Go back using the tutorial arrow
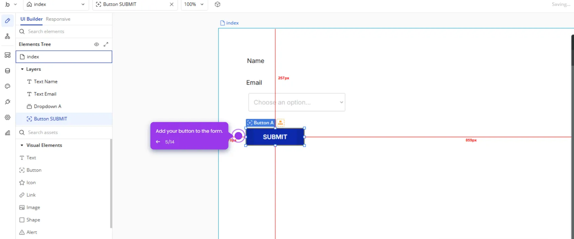Image resolution: width=574 pixels, height=239 pixels. coord(158,142)
